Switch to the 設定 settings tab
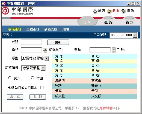The height and width of the screenshot is (114, 142). [x=130, y=22]
